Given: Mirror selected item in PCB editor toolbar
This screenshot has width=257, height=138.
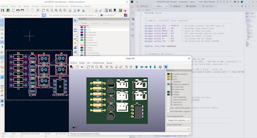Looking at the screenshot, I should coord(83,11).
